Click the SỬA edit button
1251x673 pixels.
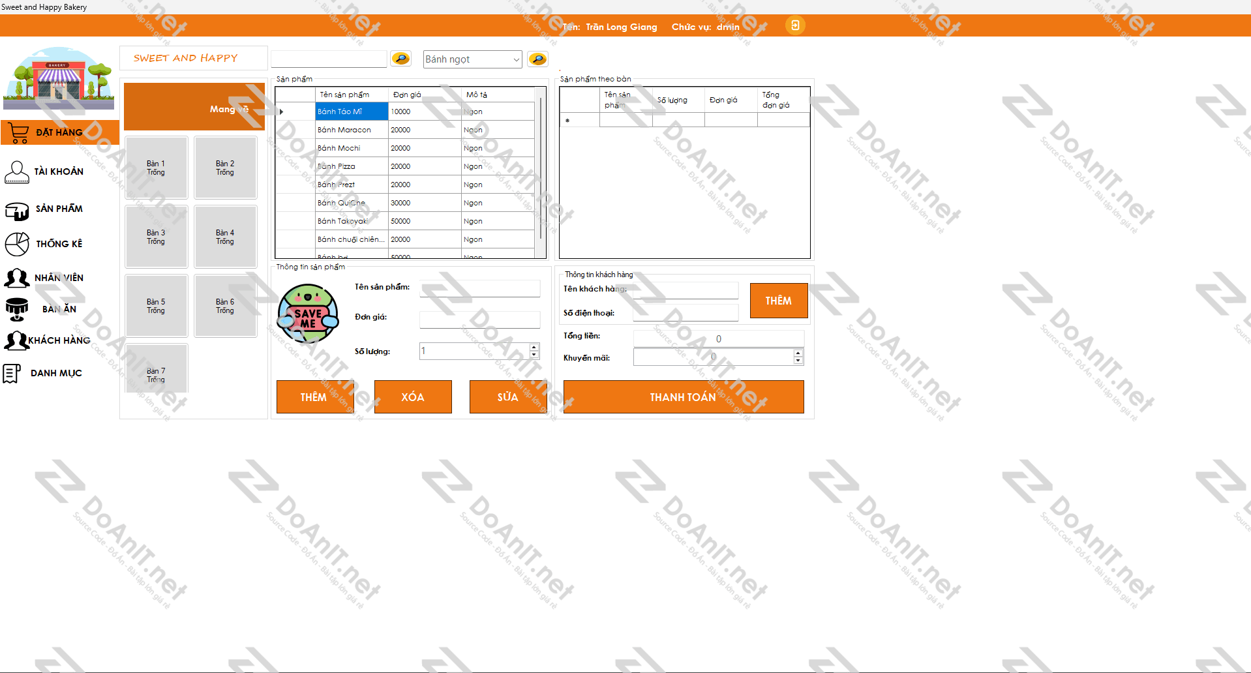tap(508, 396)
